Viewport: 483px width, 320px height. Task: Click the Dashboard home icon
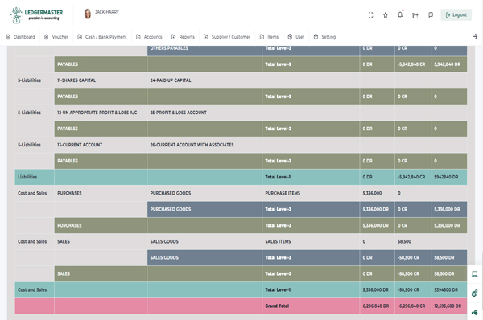pos(8,37)
